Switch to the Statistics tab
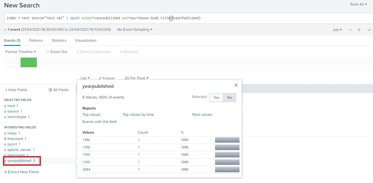This screenshot has height=183, width=373. click(x=59, y=40)
